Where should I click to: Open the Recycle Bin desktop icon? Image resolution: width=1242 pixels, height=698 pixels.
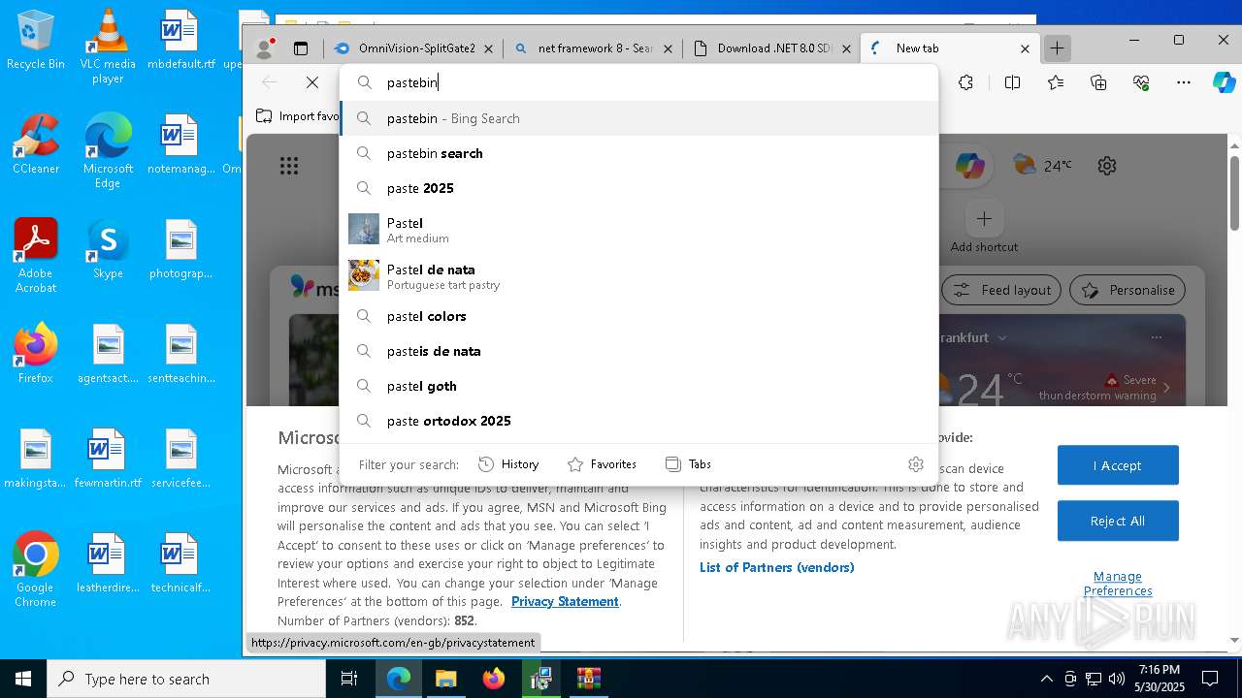[x=36, y=40]
